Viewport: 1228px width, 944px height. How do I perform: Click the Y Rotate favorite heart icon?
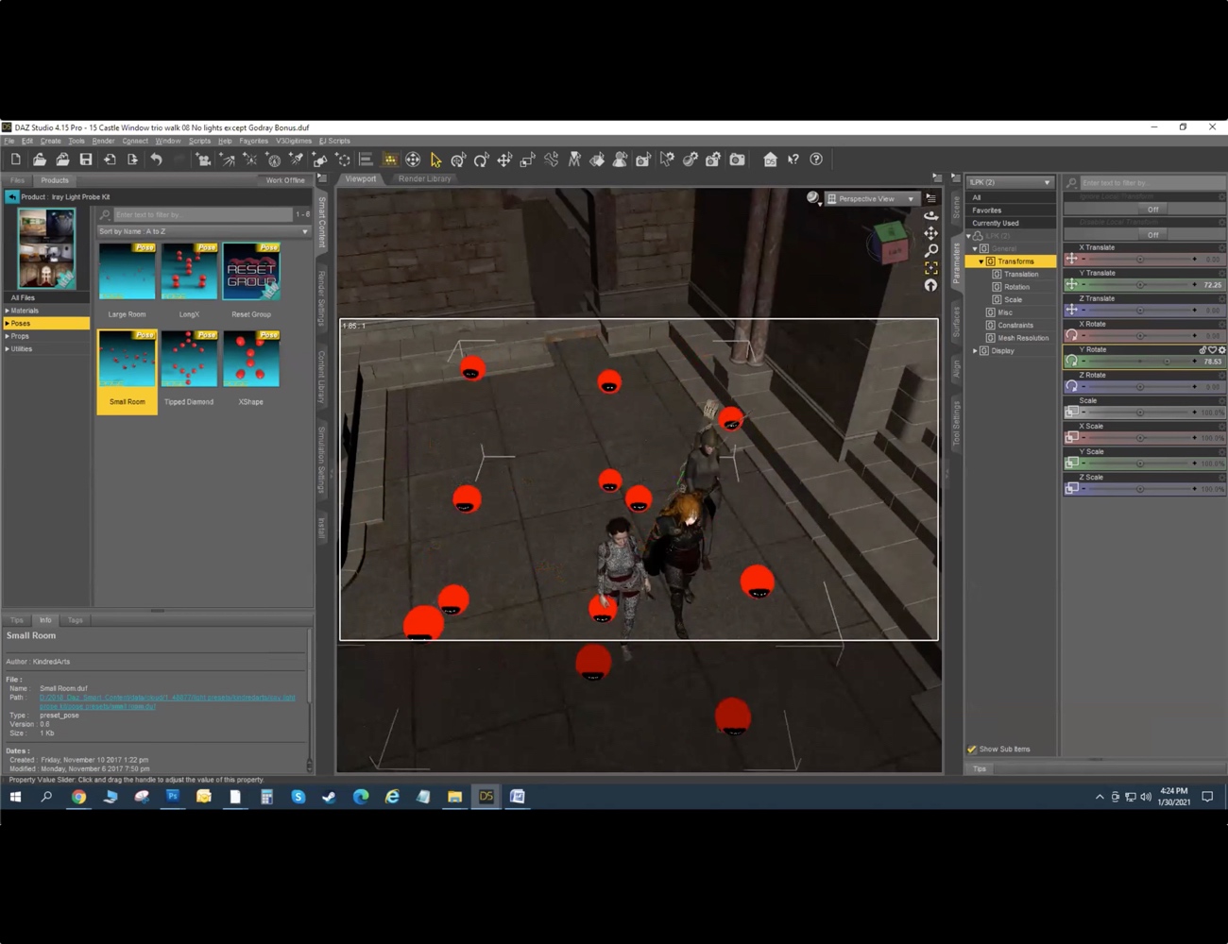pos(1213,350)
